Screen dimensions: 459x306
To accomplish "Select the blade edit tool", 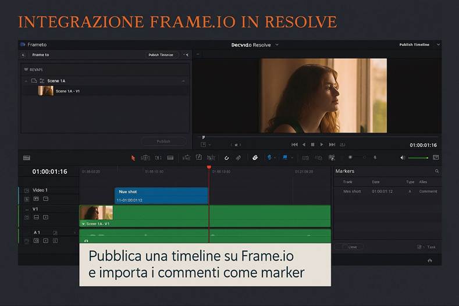I will (x=170, y=158).
